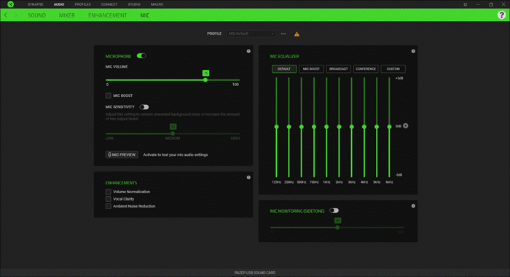This screenshot has width=510, height=277.
Task: Select the Custom equalizer preset
Action: coord(393,69)
